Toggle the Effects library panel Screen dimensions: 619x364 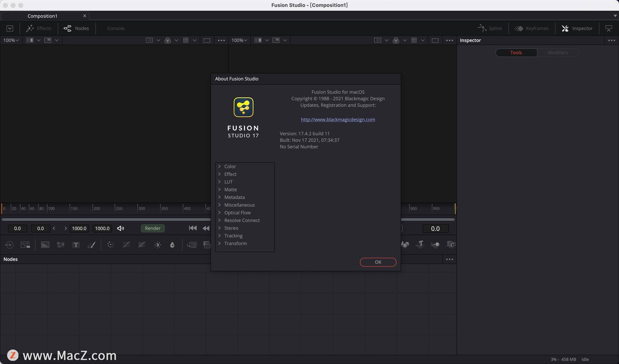tap(39, 28)
